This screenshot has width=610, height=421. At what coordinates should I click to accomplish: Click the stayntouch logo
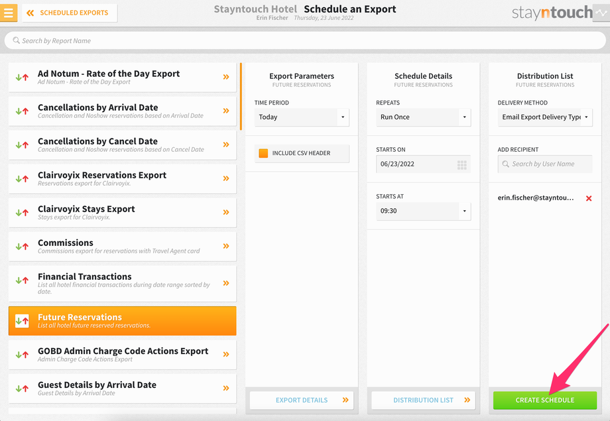552,13
